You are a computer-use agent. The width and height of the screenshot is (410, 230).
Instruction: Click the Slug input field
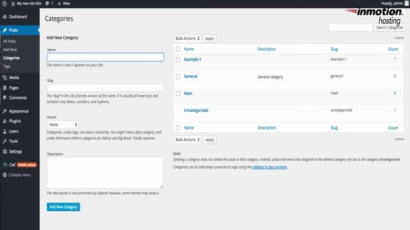pos(105,88)
